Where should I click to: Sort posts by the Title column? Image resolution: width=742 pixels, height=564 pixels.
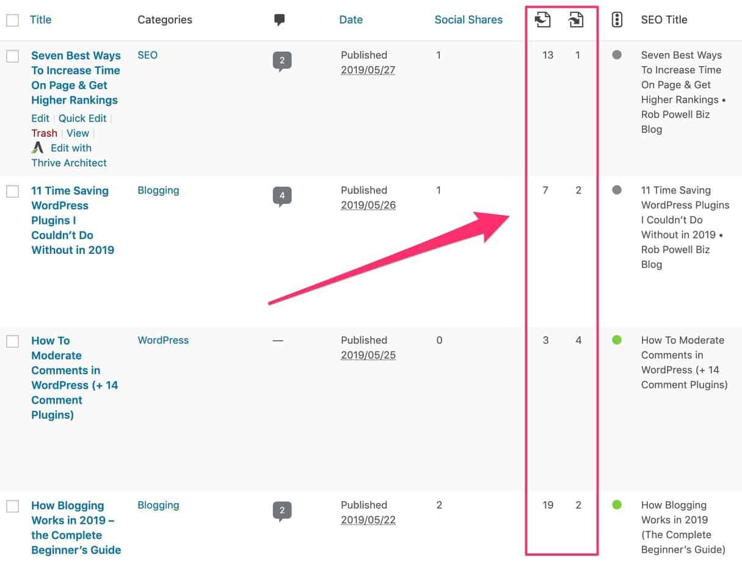[40, 19]
